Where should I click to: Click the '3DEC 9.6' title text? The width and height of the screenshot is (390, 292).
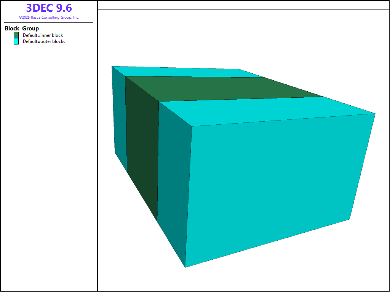(49, 8)
